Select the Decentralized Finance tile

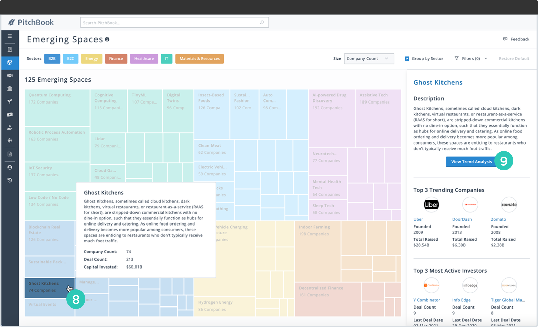pyautogui.click(x=328, y=299)
